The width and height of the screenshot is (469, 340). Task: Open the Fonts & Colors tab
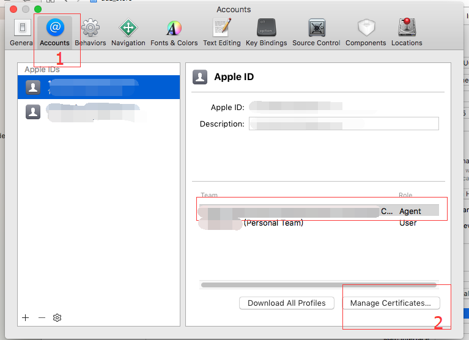pyautogui.click(x=174, y=32)
